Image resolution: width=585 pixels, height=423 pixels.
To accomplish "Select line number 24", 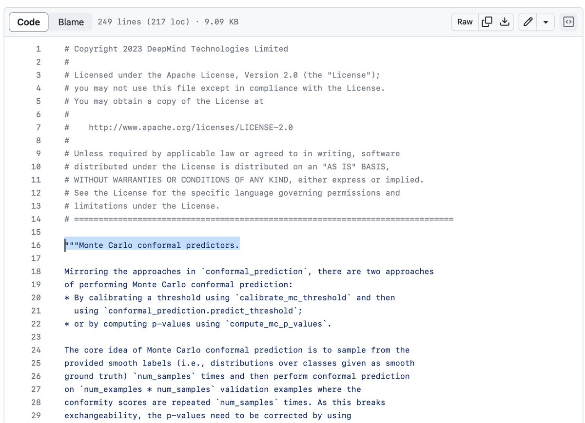I will point(36,350).
